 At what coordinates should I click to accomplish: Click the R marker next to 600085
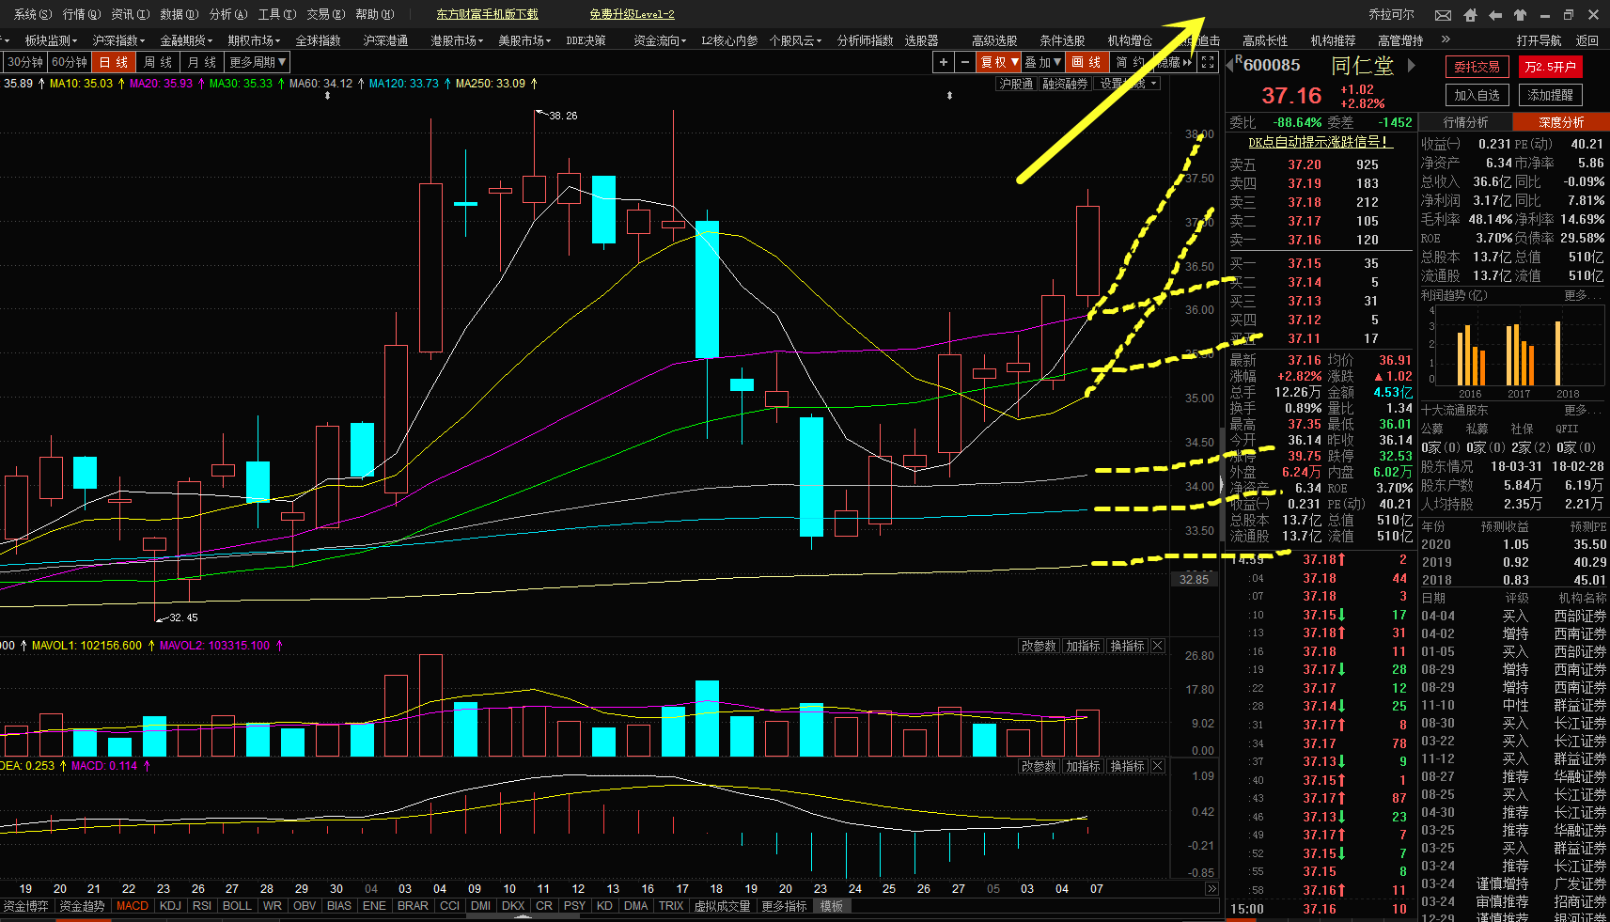(x=1238, y=61)
